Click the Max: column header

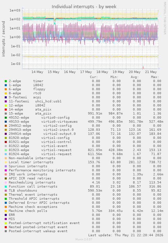155,77
